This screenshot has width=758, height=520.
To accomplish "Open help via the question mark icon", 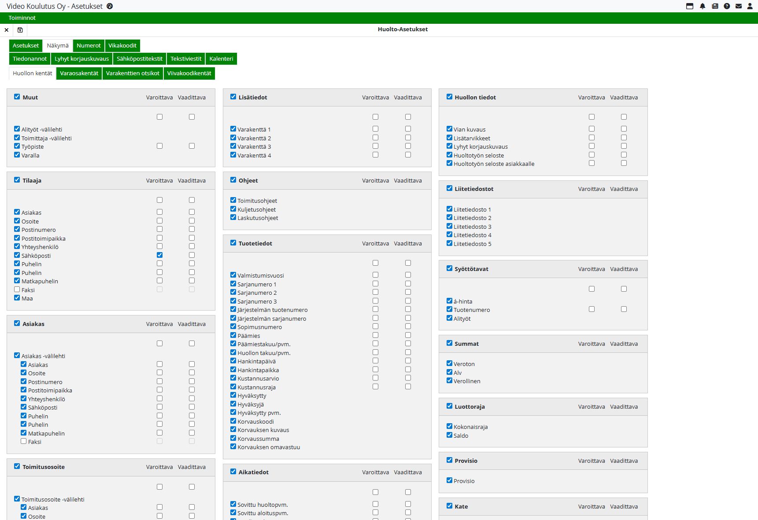I will (x=727, y=6).
